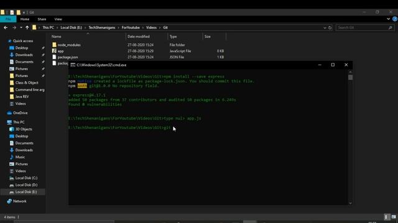
Task: Click the Properties quick access toolbar icon
Action: click(12, 12)
